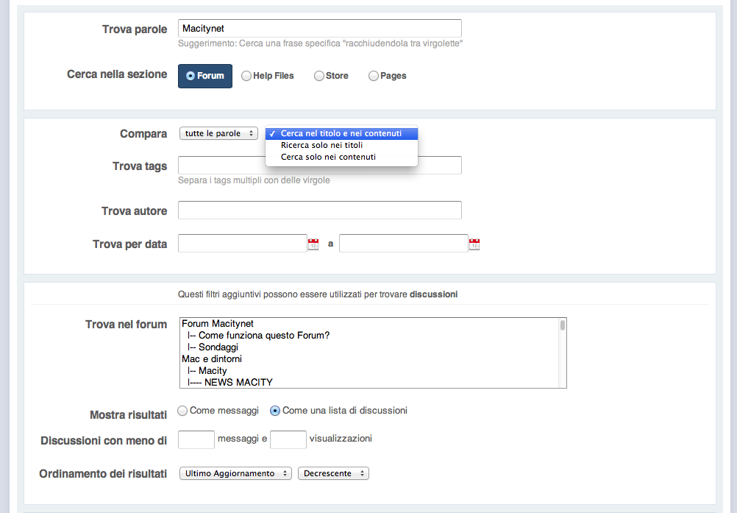Select 'Cerca nel titolo e nei contenuti'
737x513 pixels.
coord(341,133)
